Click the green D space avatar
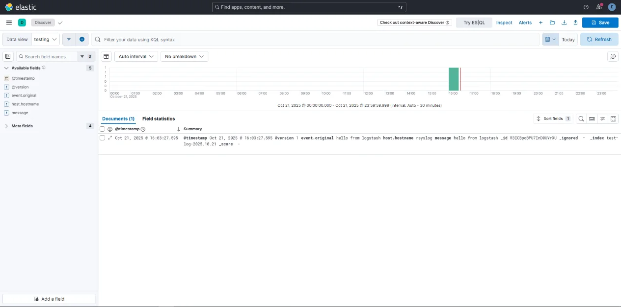This screenshot has width=621, height=307. pos(22,23)
